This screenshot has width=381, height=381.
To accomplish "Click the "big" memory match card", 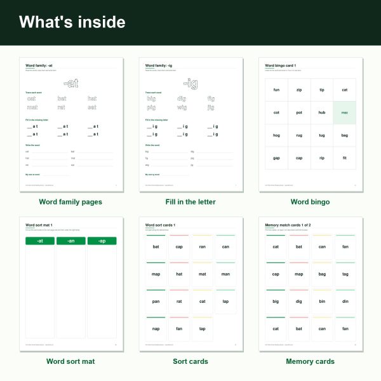I will click(276, 302).
